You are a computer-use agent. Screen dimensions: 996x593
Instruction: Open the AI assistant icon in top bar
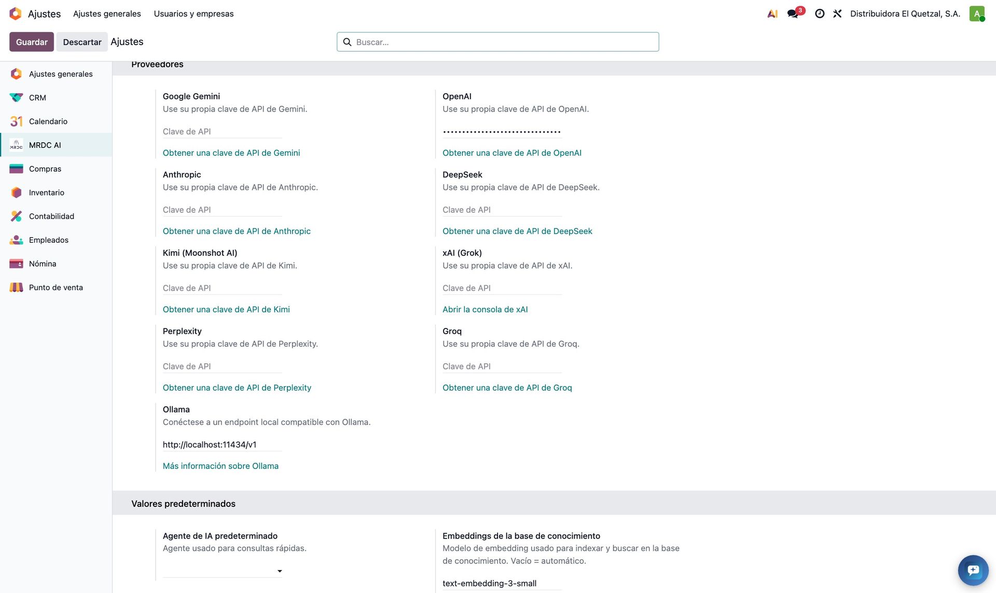click(772, 14)
